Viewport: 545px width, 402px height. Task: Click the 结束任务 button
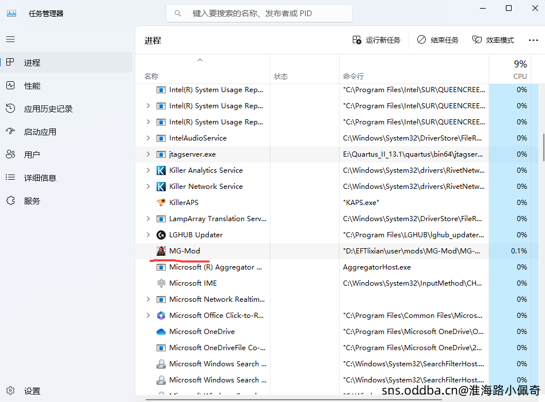tap(438, 40)
